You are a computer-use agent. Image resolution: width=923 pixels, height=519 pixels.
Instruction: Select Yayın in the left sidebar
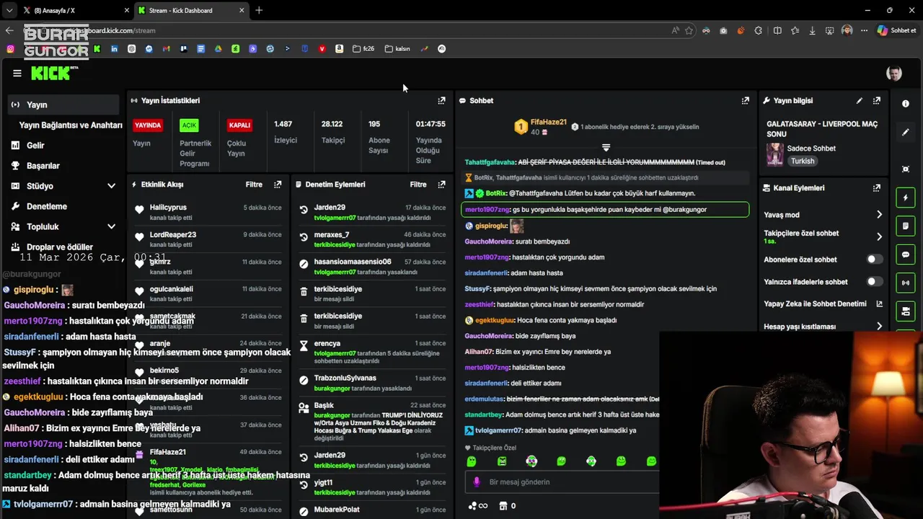click(x=63, y=105)
